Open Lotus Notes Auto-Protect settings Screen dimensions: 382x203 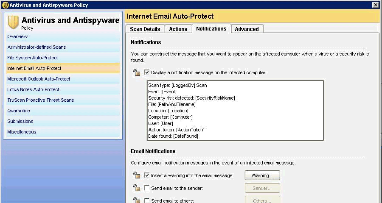click(x=63, y=89)
